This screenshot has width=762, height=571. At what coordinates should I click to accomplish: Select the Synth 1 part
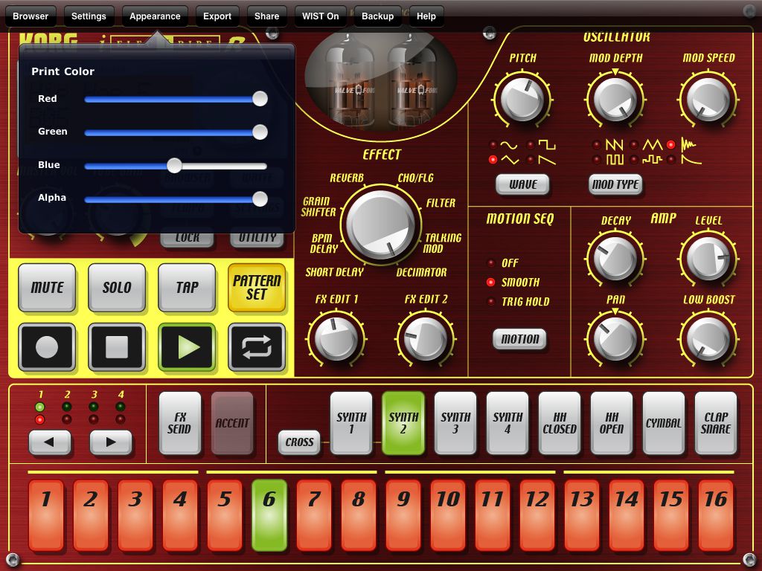pyautogui.click(x=351, y=423)
